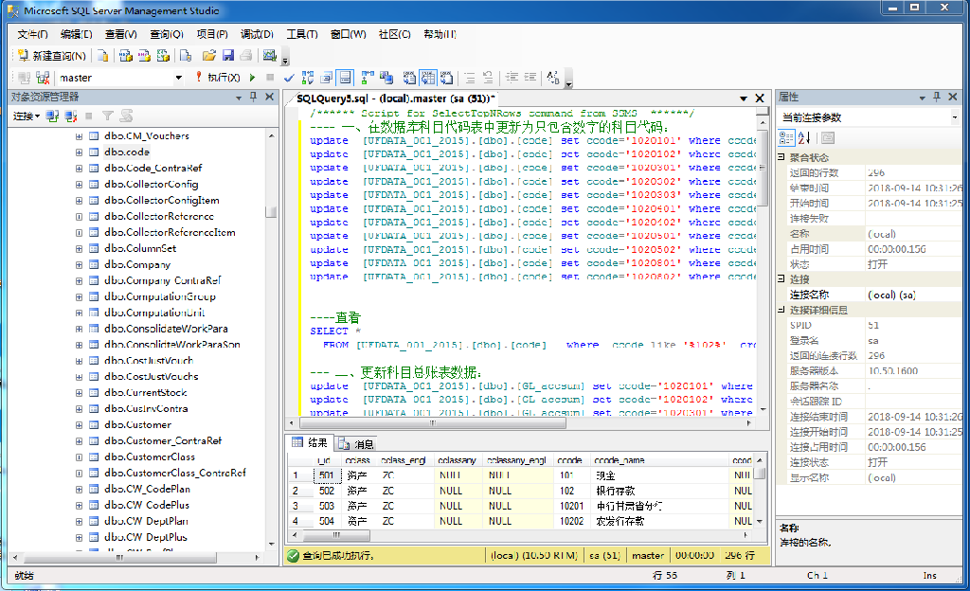Open the master database dropdown
970x591 pixels.
click(x=179, y=78)
